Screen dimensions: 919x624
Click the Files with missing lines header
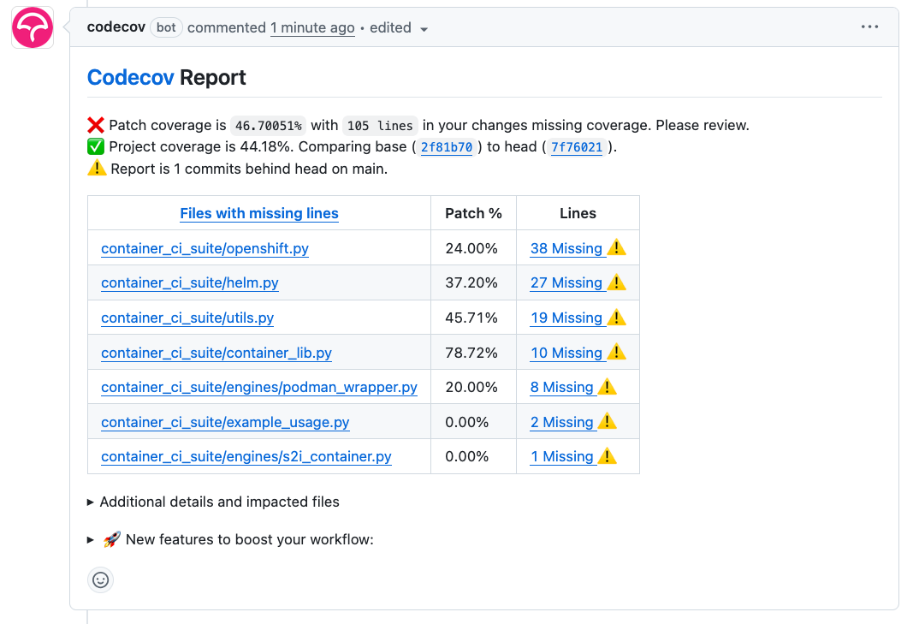coord(258,213)
